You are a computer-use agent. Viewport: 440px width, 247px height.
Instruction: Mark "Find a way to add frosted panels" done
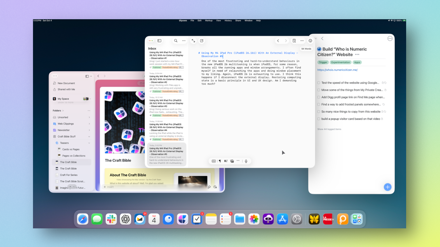pyautogui.click(x=319, y=104)
